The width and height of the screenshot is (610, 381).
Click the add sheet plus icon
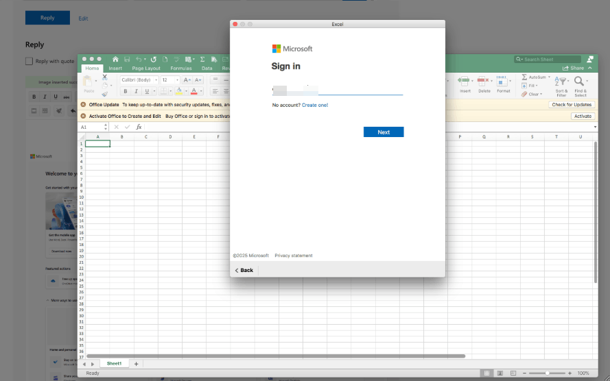coord(136,364)
